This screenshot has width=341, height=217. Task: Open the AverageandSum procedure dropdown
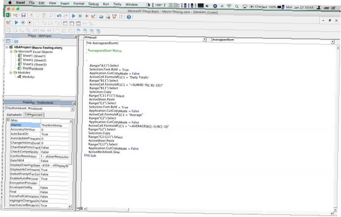coord(332,42)
